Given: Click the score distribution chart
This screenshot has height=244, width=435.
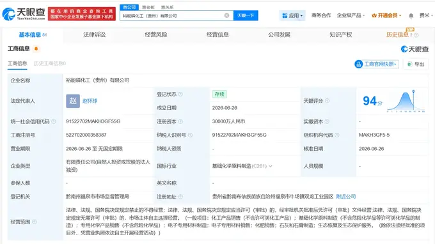Looking at the screenshot, I should [406, 101].
